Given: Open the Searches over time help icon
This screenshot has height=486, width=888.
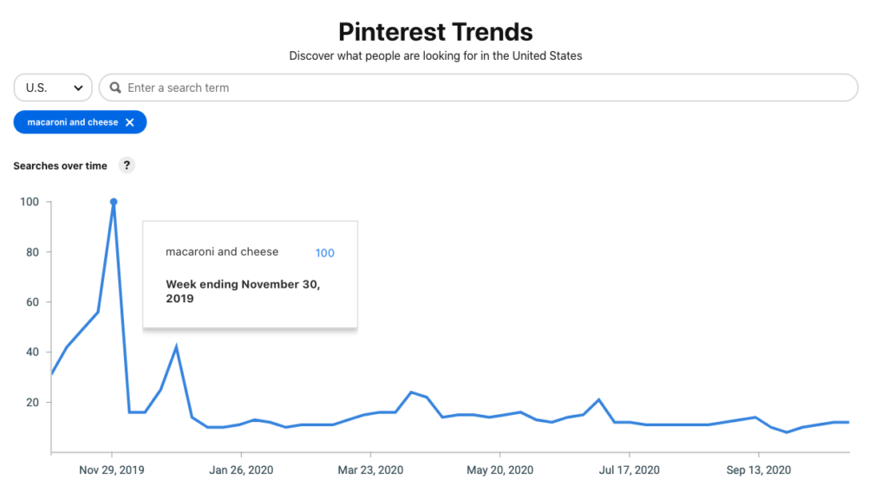Looking at the screenshot, I should (x=127, y=165).
